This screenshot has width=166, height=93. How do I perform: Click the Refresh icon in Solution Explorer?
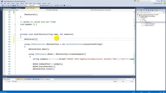149,10
